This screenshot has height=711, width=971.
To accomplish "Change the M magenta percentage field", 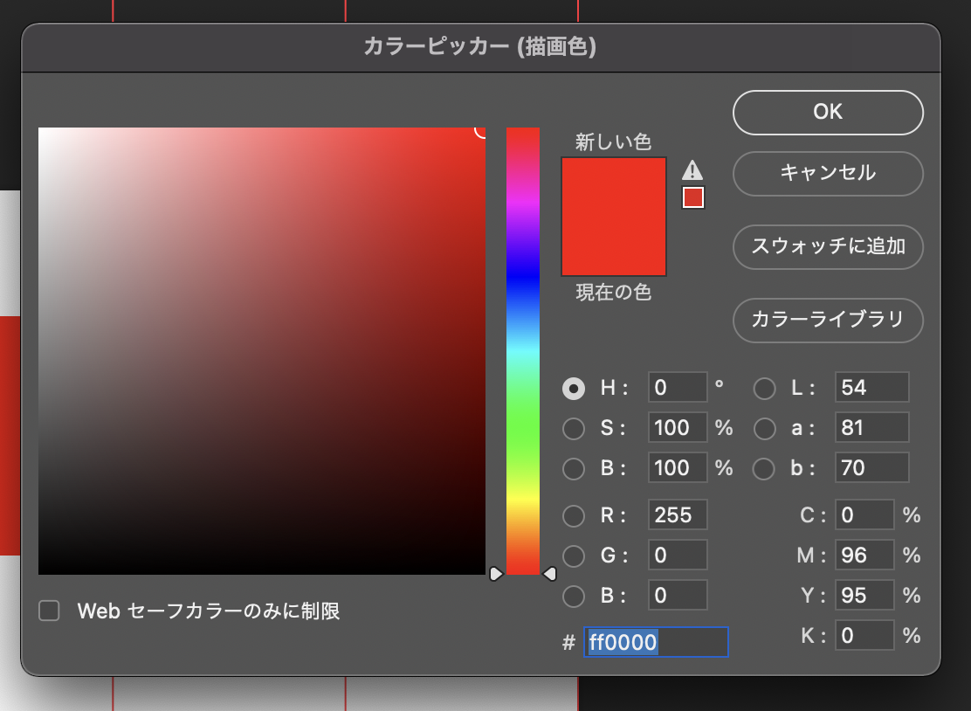I will click(x=864, y=555).
